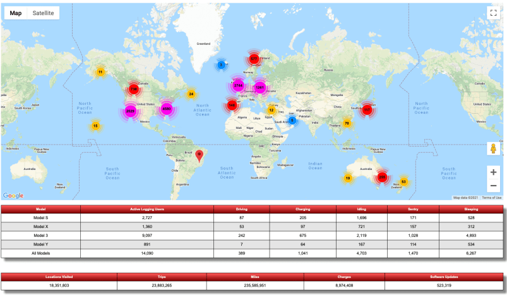
Task: Click the All Models idling value 4,703
Action: [x=362, y=253]
